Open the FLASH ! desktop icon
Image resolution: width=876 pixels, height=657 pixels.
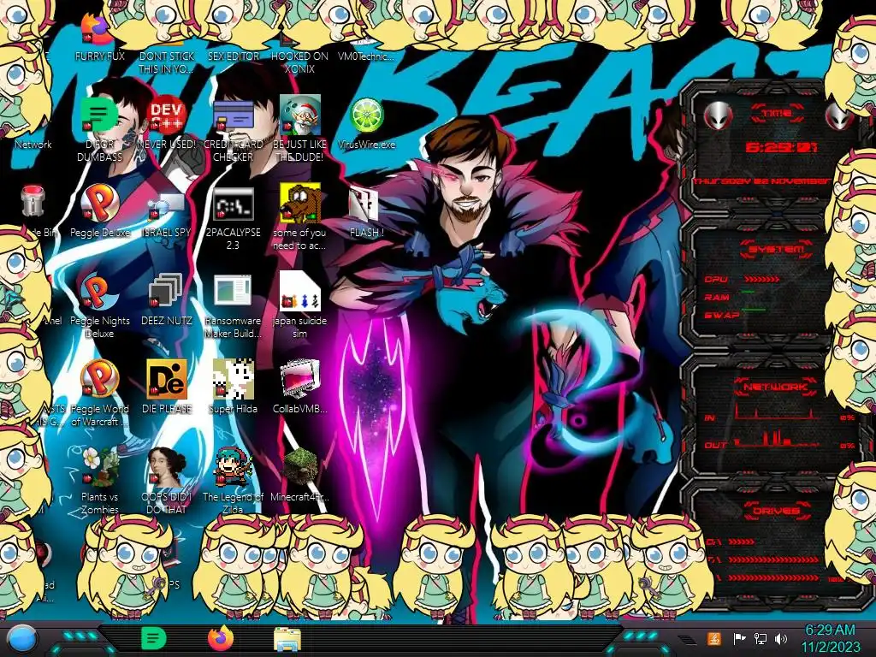[x=366, y=212]
